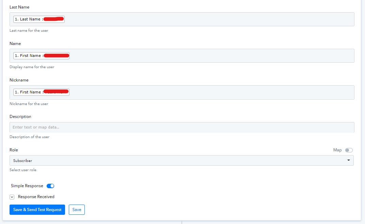The height and width of the screenshot is (224, 365).
Task: Click the Description field label
Action: (20, 117)
